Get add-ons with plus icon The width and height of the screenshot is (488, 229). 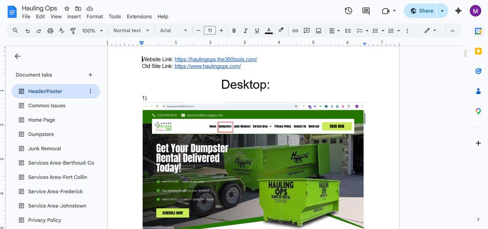click(x=478, y=143)
